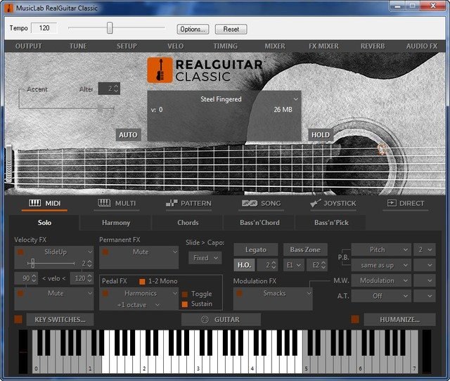Open the REVERB menu tab
450x381 pixels.
point(373,46)
